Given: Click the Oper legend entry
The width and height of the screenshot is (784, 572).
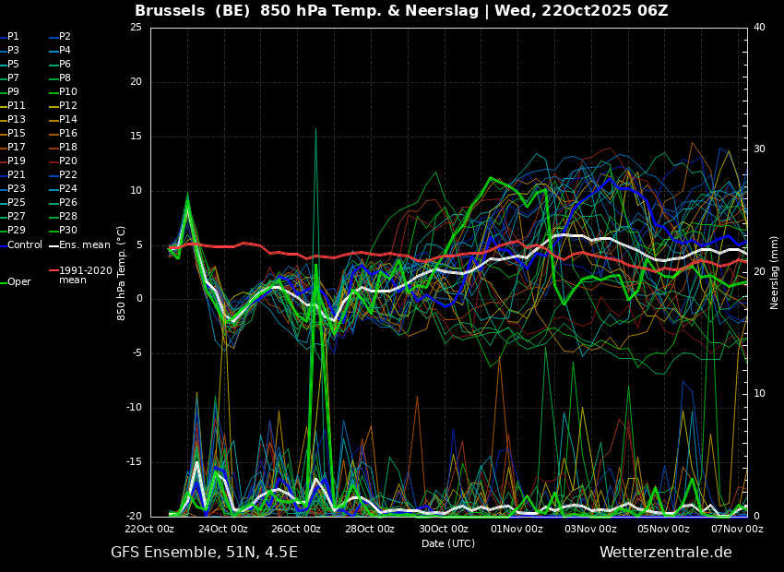Looking at the screenshot, I should click(x=18, y=282).
